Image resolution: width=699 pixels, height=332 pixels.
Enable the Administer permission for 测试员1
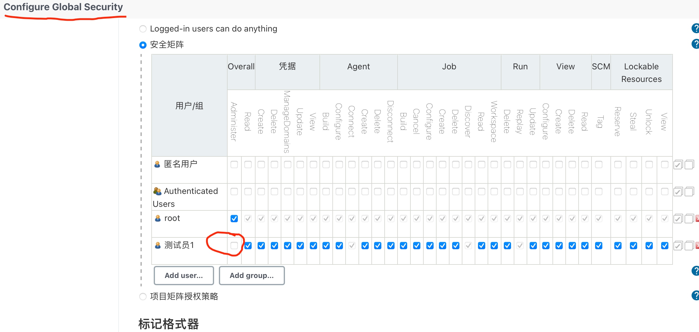[x=234, y=246]
